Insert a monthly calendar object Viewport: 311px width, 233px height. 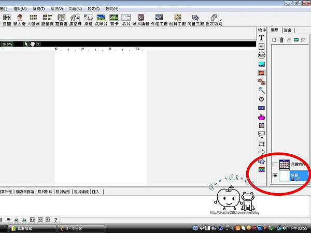[x=261, y=126]
